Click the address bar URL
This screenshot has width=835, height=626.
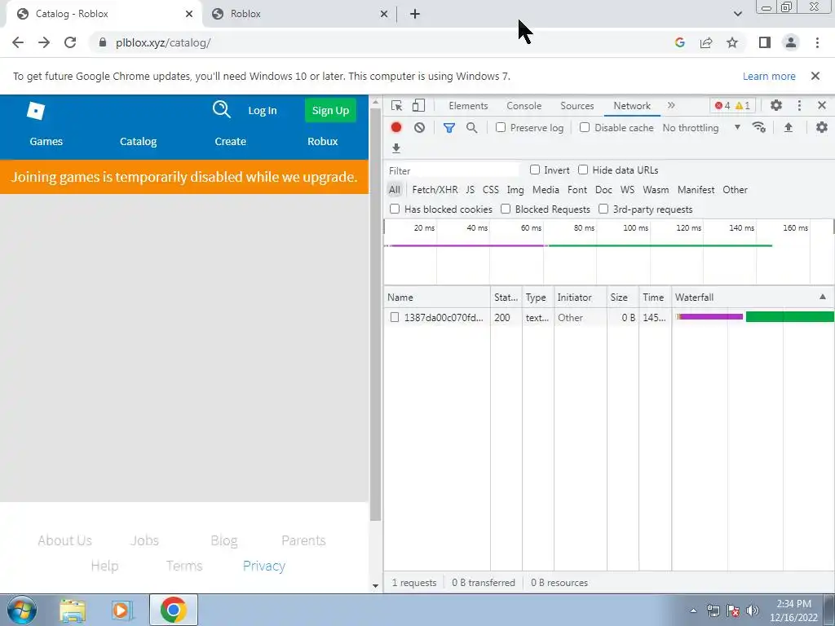coord(163,42)
